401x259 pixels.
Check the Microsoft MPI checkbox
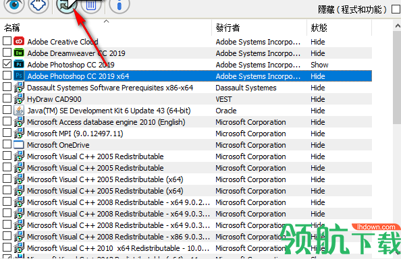click(7, 133)
